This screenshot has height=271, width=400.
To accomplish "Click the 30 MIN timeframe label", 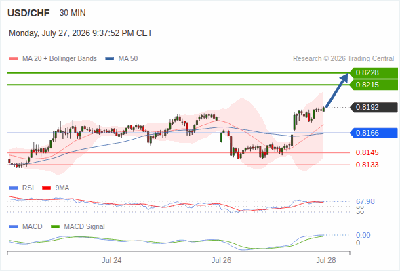I will click(73, 13).
